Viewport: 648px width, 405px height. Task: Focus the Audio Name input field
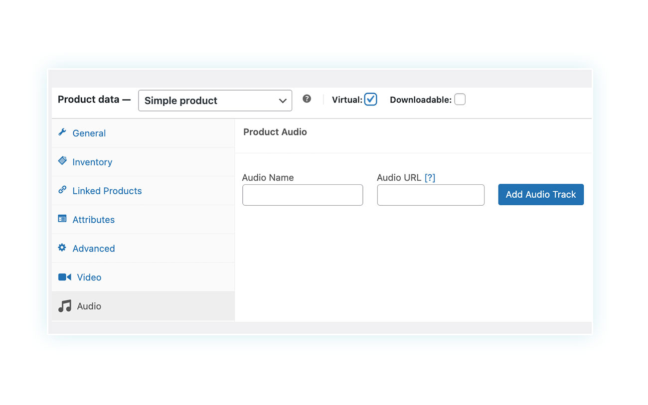click(x=303, y=195)
